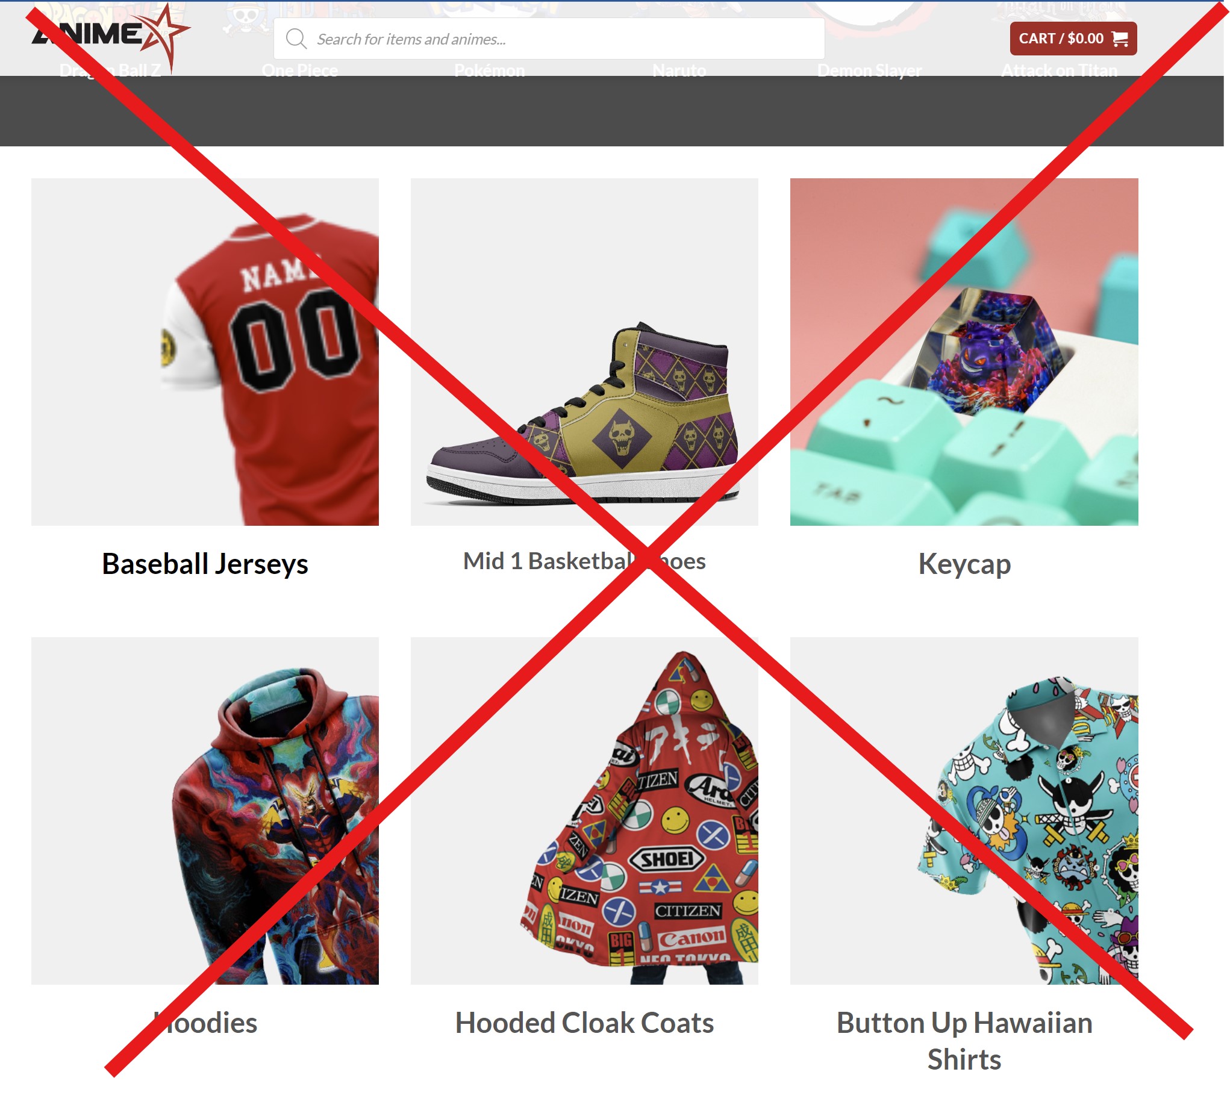The image size is (1230, 1116).
Task: View the Hooded Cloak Coats image
Action: (584, 811)
